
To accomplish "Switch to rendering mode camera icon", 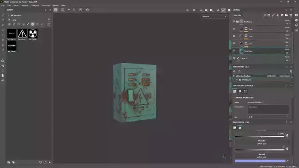I will pyautogui.click(x=229, y=10).
